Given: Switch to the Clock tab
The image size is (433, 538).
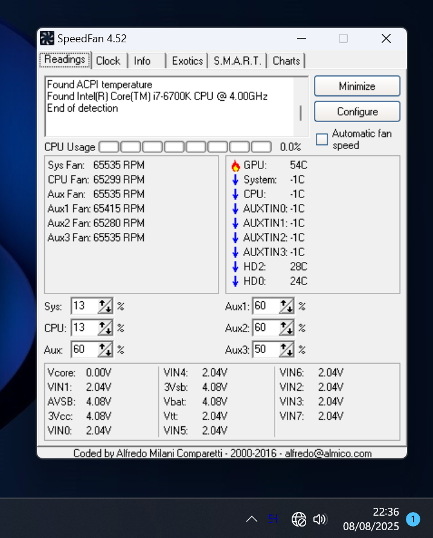Looking at the screenshot, I should [x=108, y=61].
